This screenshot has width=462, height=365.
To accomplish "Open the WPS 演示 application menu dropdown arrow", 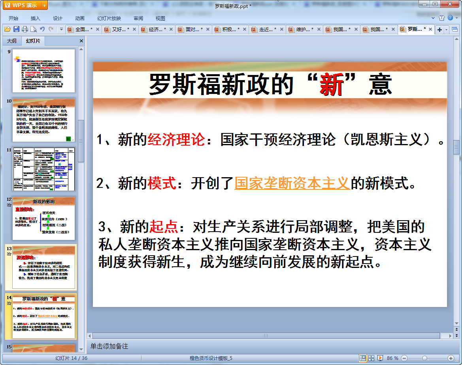I will (44, 5).
